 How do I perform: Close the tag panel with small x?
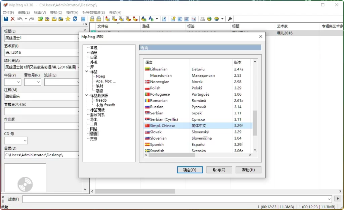tap(86, 24)
